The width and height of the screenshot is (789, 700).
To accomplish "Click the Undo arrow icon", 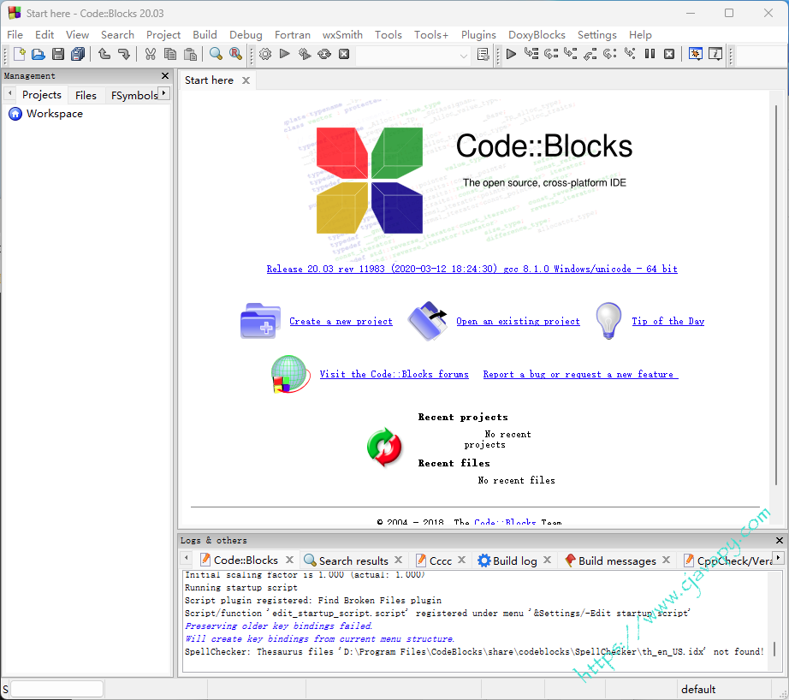I will [x=104, y=54].
